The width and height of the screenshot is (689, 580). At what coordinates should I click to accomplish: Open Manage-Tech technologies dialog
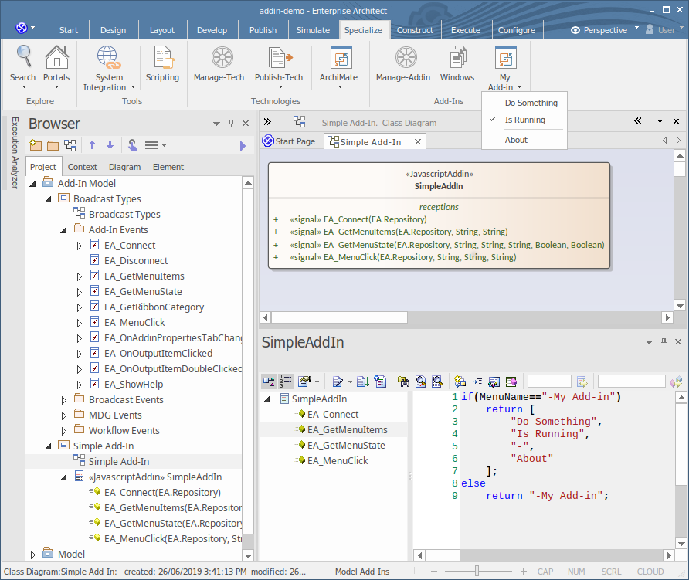tap(219, 63)
